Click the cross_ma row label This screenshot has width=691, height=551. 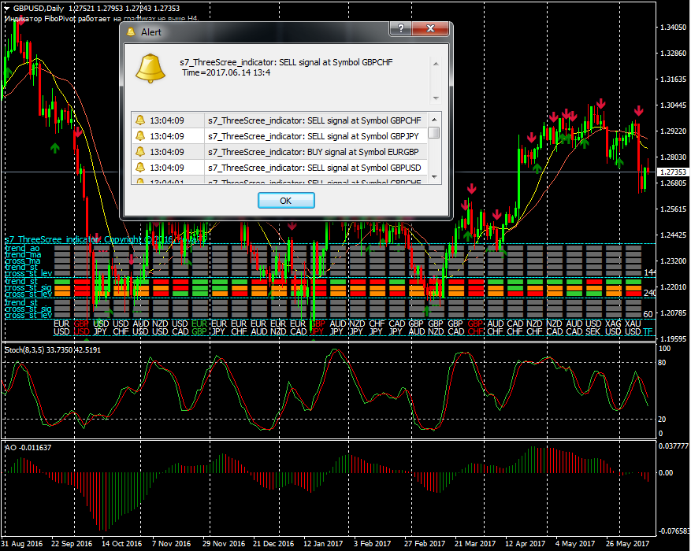click(x=23, y=261)
